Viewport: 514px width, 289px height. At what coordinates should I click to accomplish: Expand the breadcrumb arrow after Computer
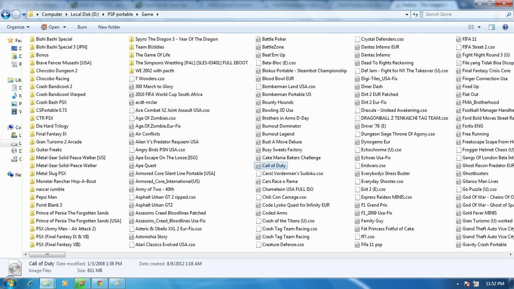tap(66, 14)
